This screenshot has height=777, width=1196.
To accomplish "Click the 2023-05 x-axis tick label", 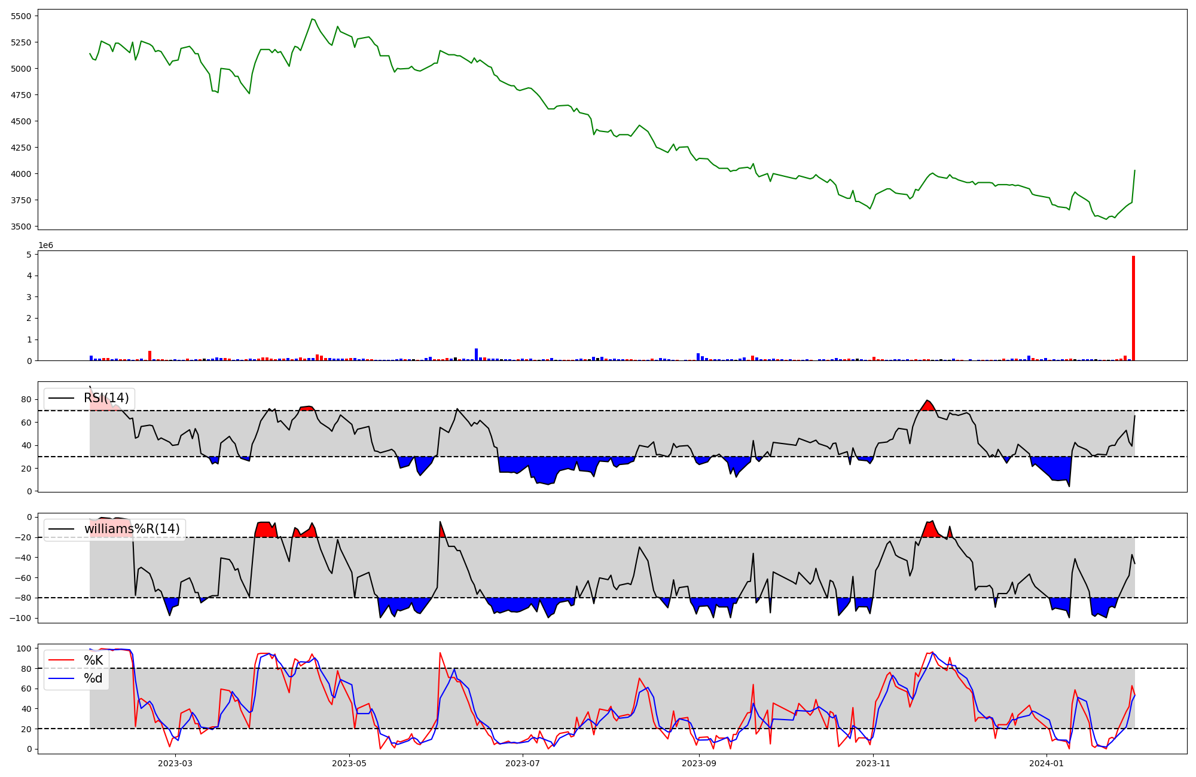I will pos(349,763).
